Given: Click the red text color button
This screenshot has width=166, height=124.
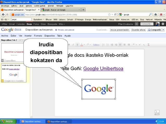Looking at the screenshot, I should (82, 45).
